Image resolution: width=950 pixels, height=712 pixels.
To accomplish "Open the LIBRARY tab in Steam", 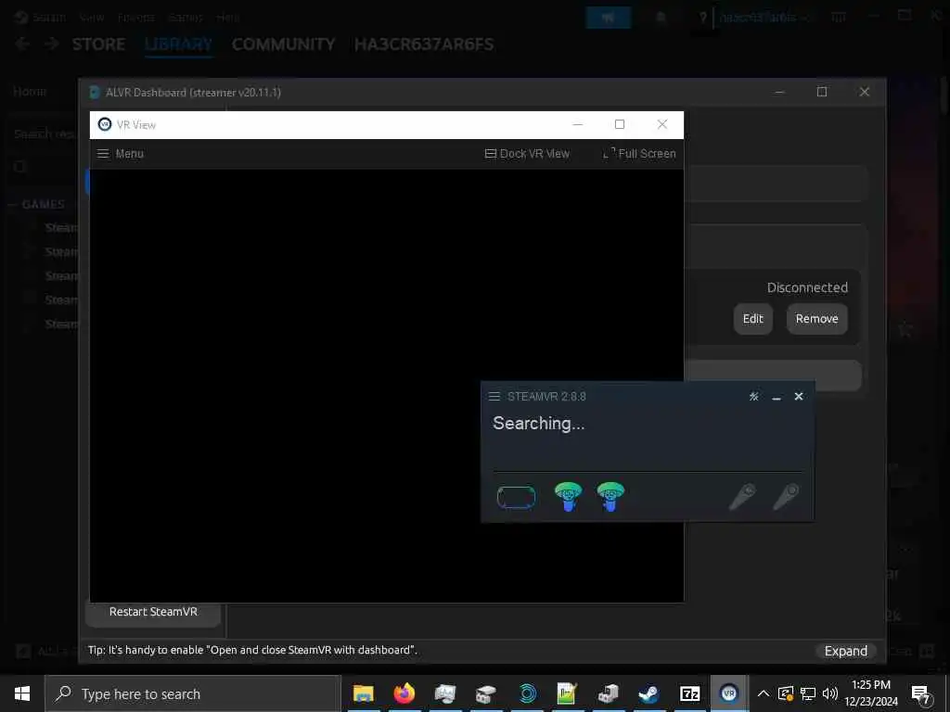I will pyautogui.click(x=179, y=44).
